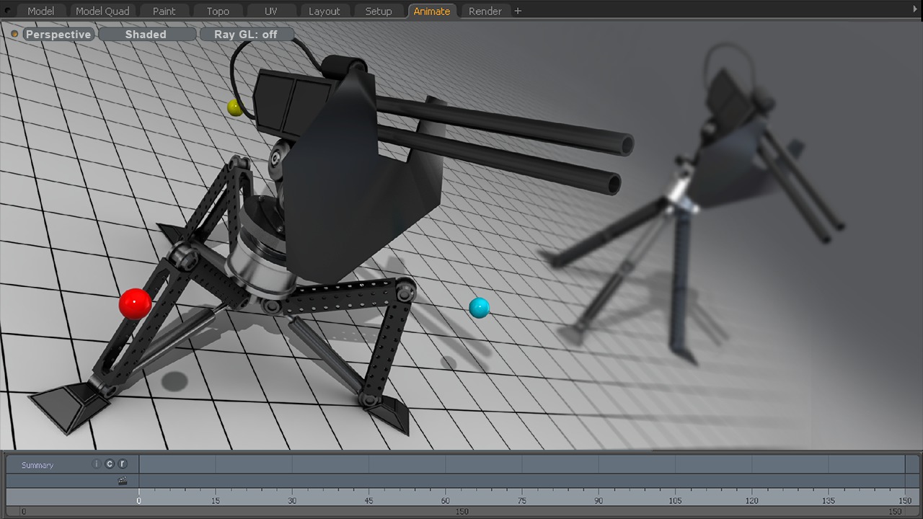The width and height of the screenshot is (923, 519).
Task: Click the dark circle icon left of the Model tab
Action: click(x=8, y=11)
